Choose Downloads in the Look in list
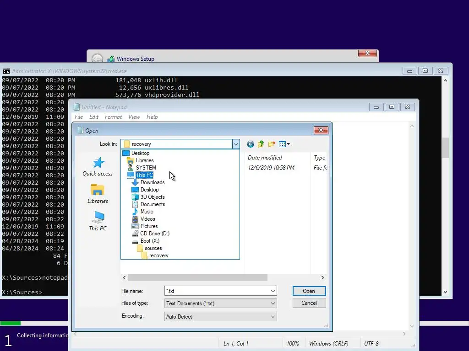Image resolution: width=469 pixels, height=351 pixels. coord(153,182)
